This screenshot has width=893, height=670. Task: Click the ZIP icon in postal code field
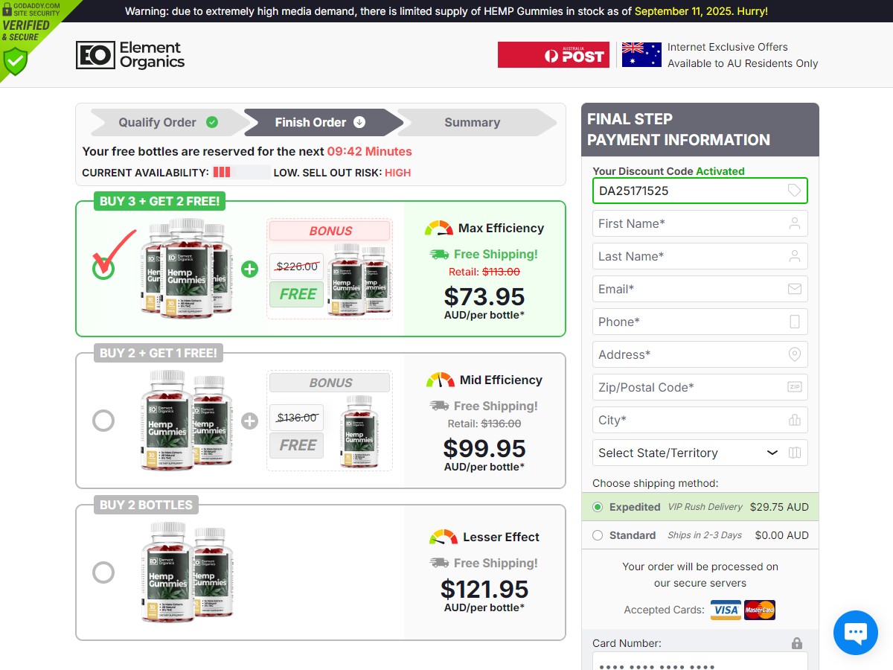[x=795, y=387]
